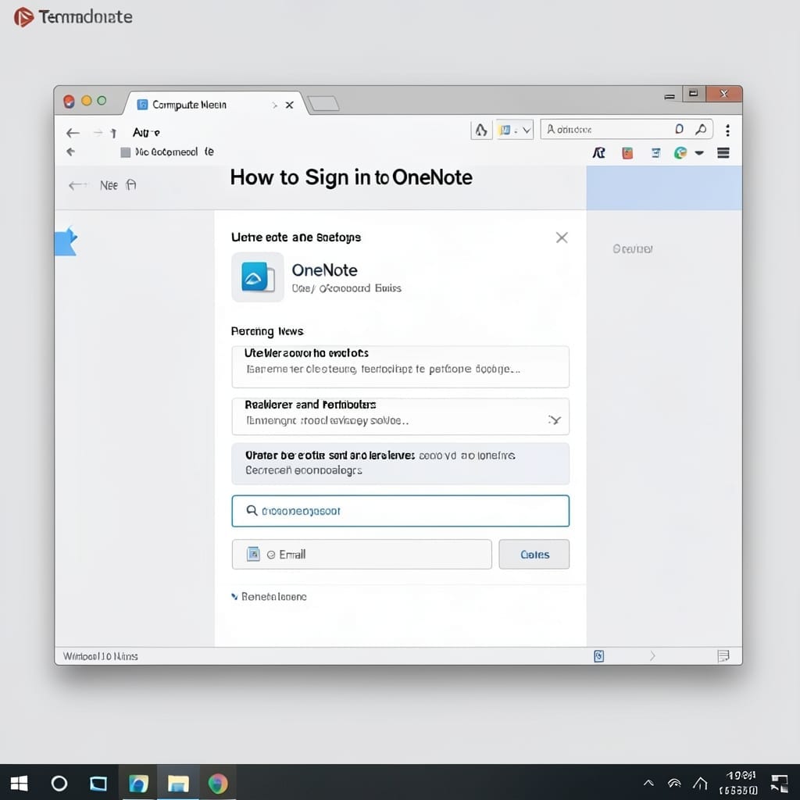Select the highlighted Ureter option card
Screen dimensions: 800x800
(401, 463)
